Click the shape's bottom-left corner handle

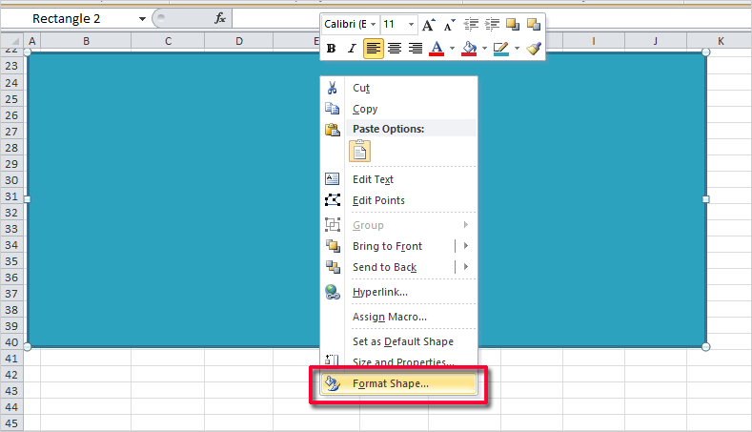click(28, 346)
